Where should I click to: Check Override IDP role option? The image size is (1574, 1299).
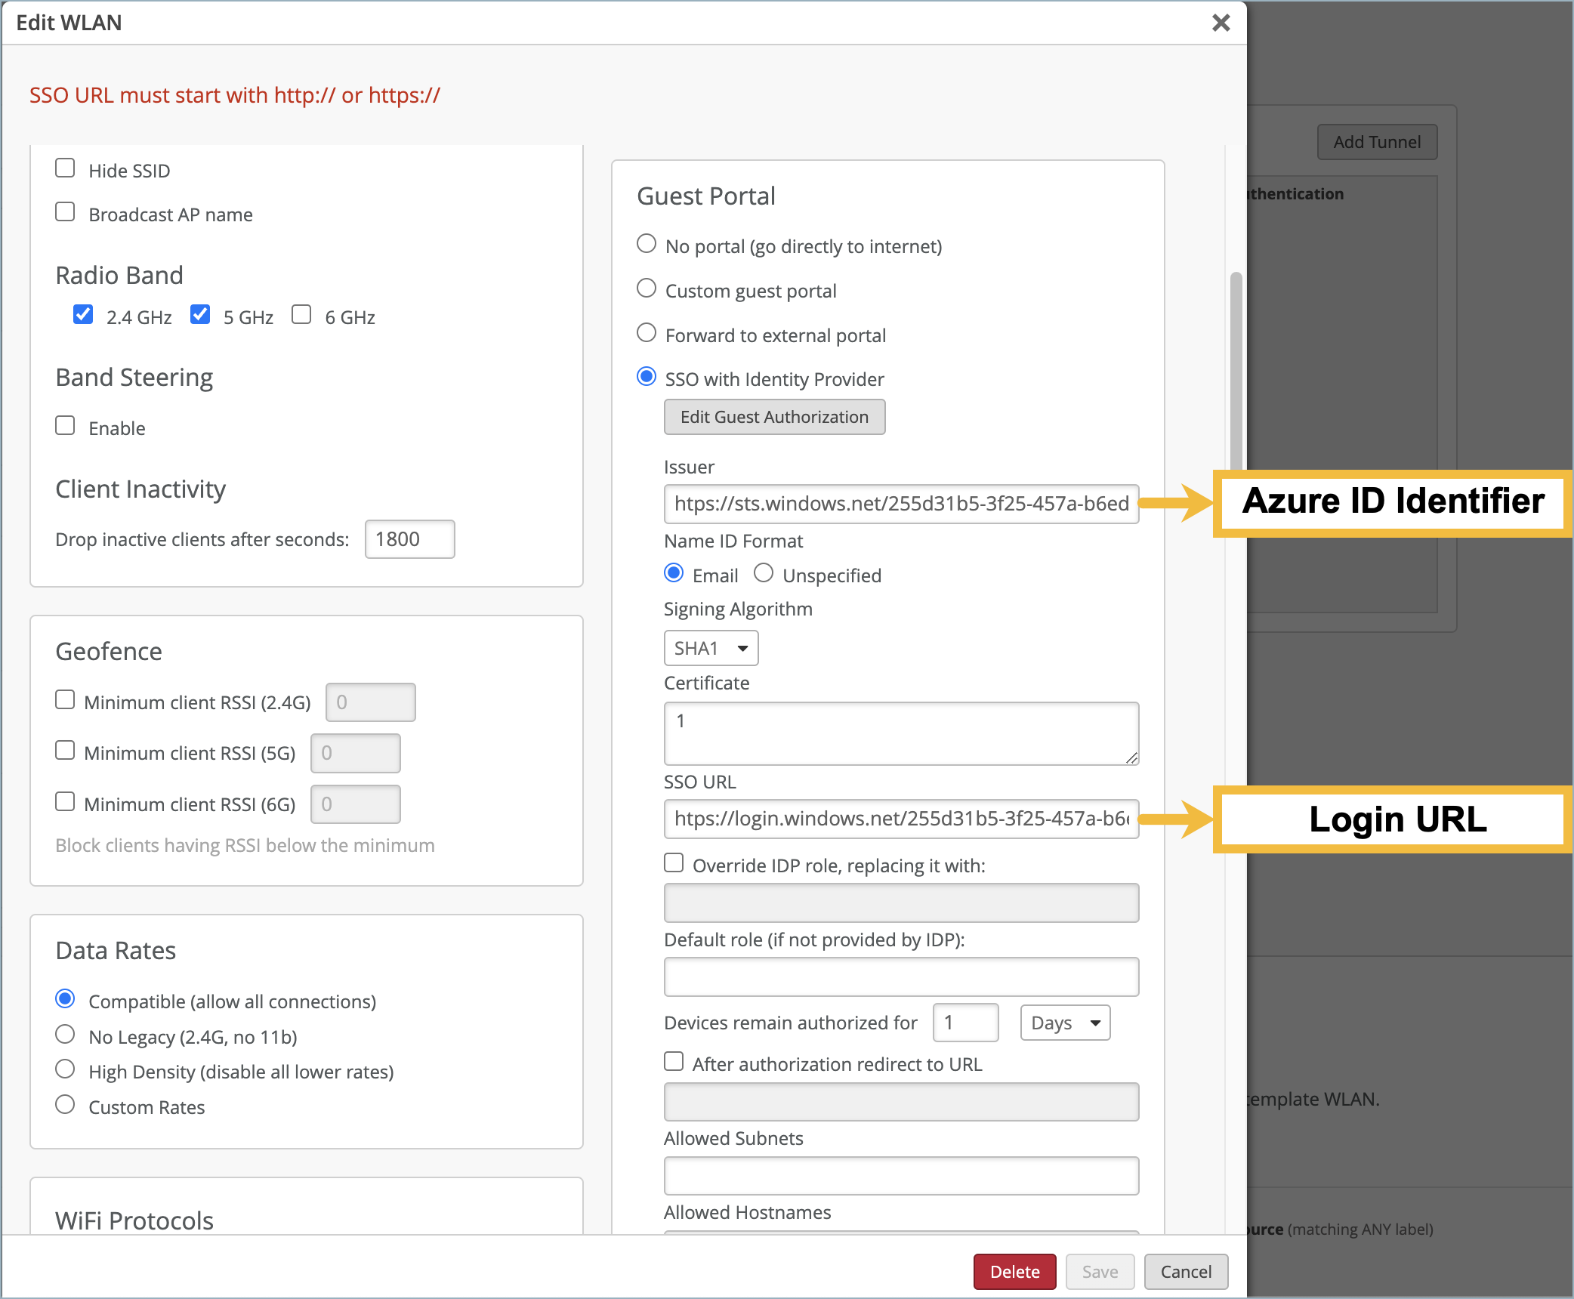pyautogui.click(x=674, y=863)
